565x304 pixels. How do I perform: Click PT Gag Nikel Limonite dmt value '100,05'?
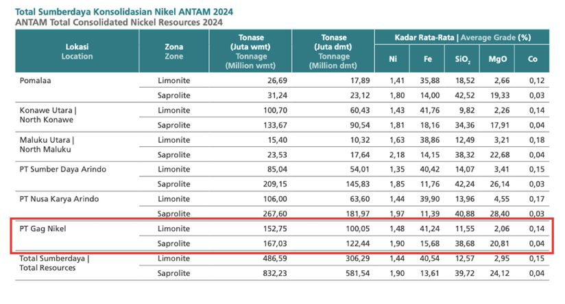point(358,229)
